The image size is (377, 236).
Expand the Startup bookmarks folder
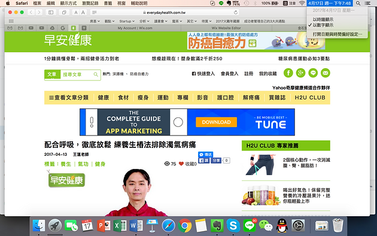click(127, 21)
